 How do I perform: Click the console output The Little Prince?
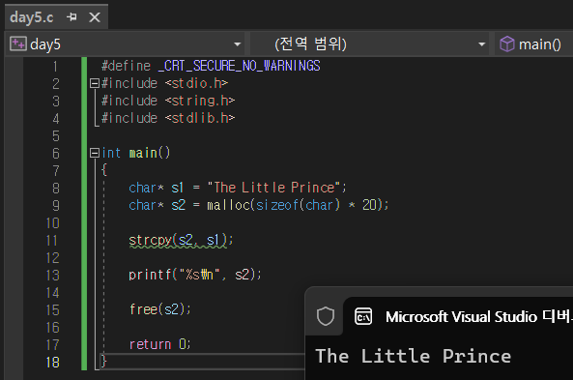[x=413, y=356]
